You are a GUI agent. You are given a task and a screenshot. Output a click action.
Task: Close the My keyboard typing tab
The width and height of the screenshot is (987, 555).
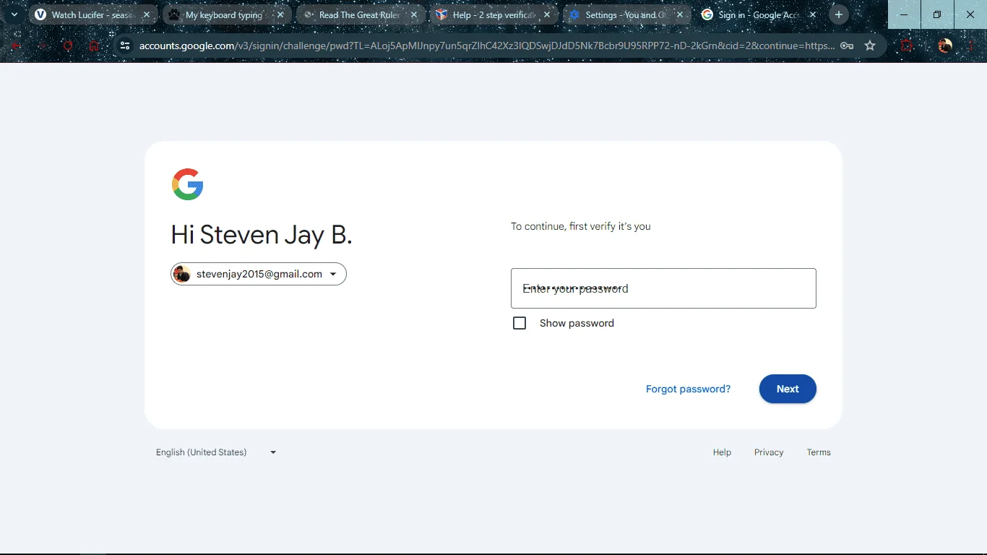tap(280, 14)
